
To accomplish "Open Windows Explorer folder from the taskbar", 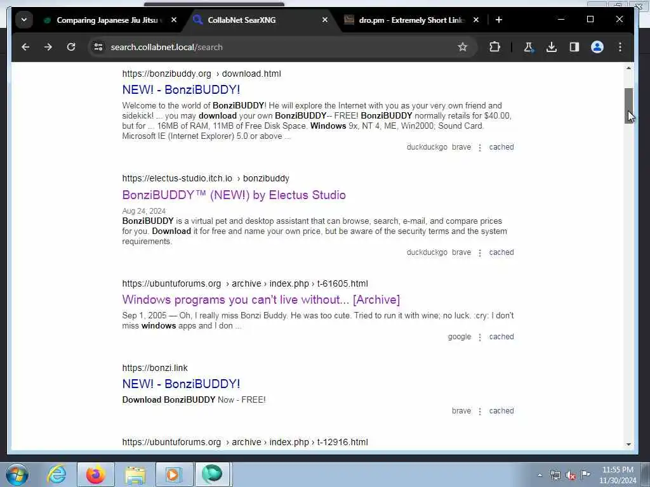I will pos(135,474).
